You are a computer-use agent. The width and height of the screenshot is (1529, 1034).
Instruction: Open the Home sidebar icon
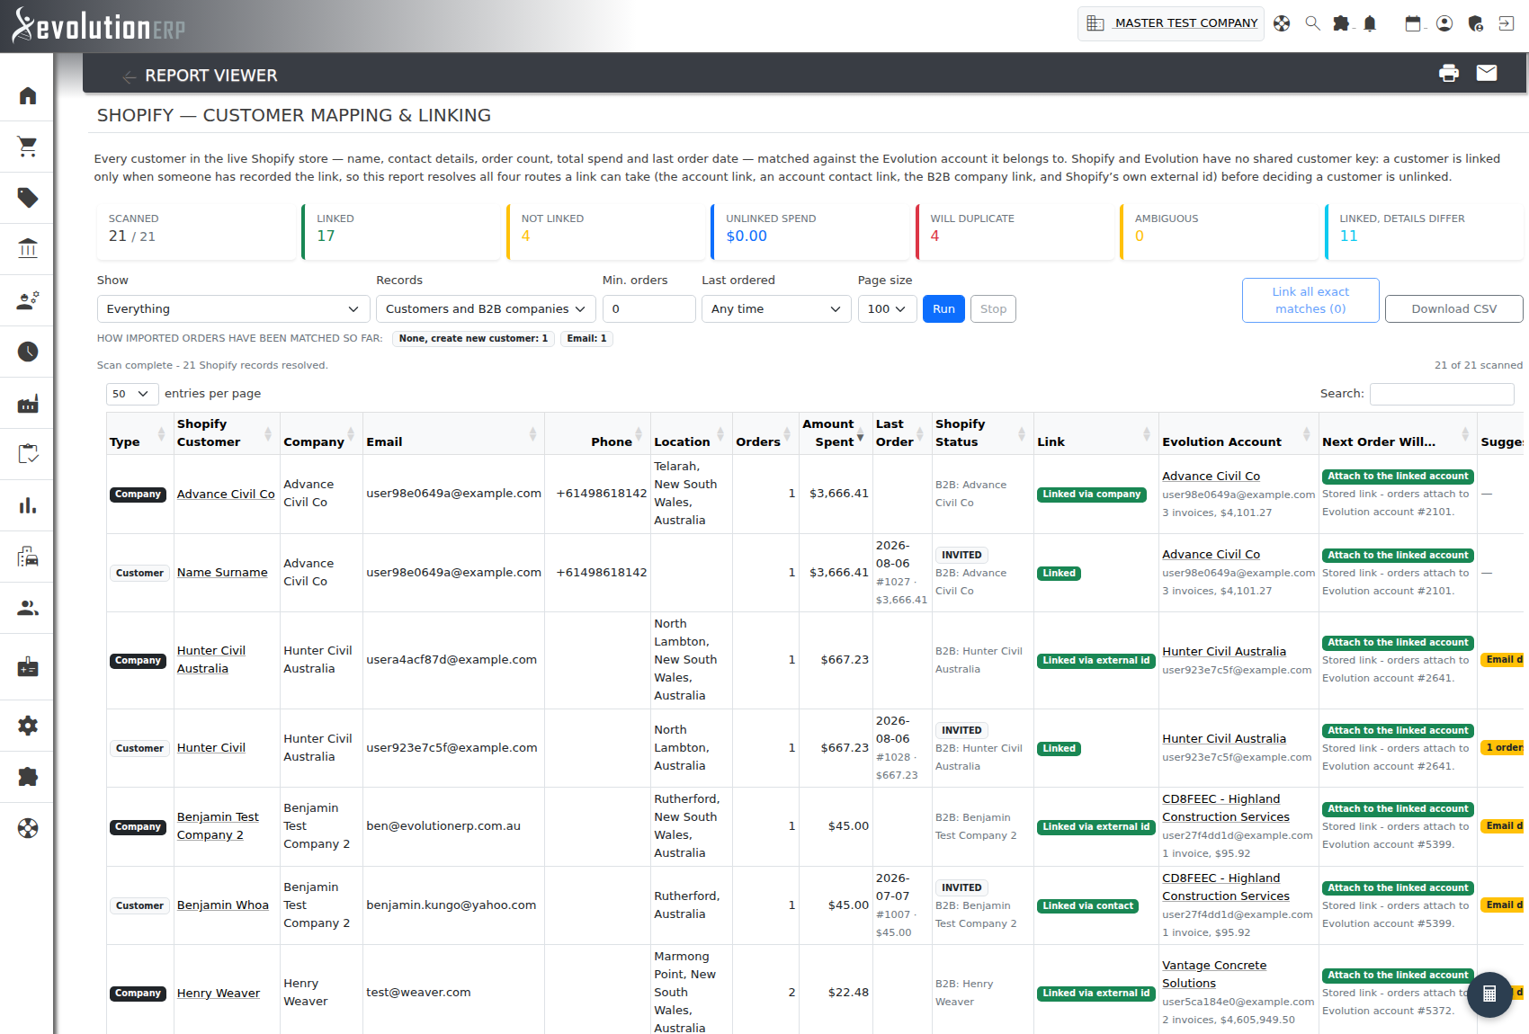28,95
